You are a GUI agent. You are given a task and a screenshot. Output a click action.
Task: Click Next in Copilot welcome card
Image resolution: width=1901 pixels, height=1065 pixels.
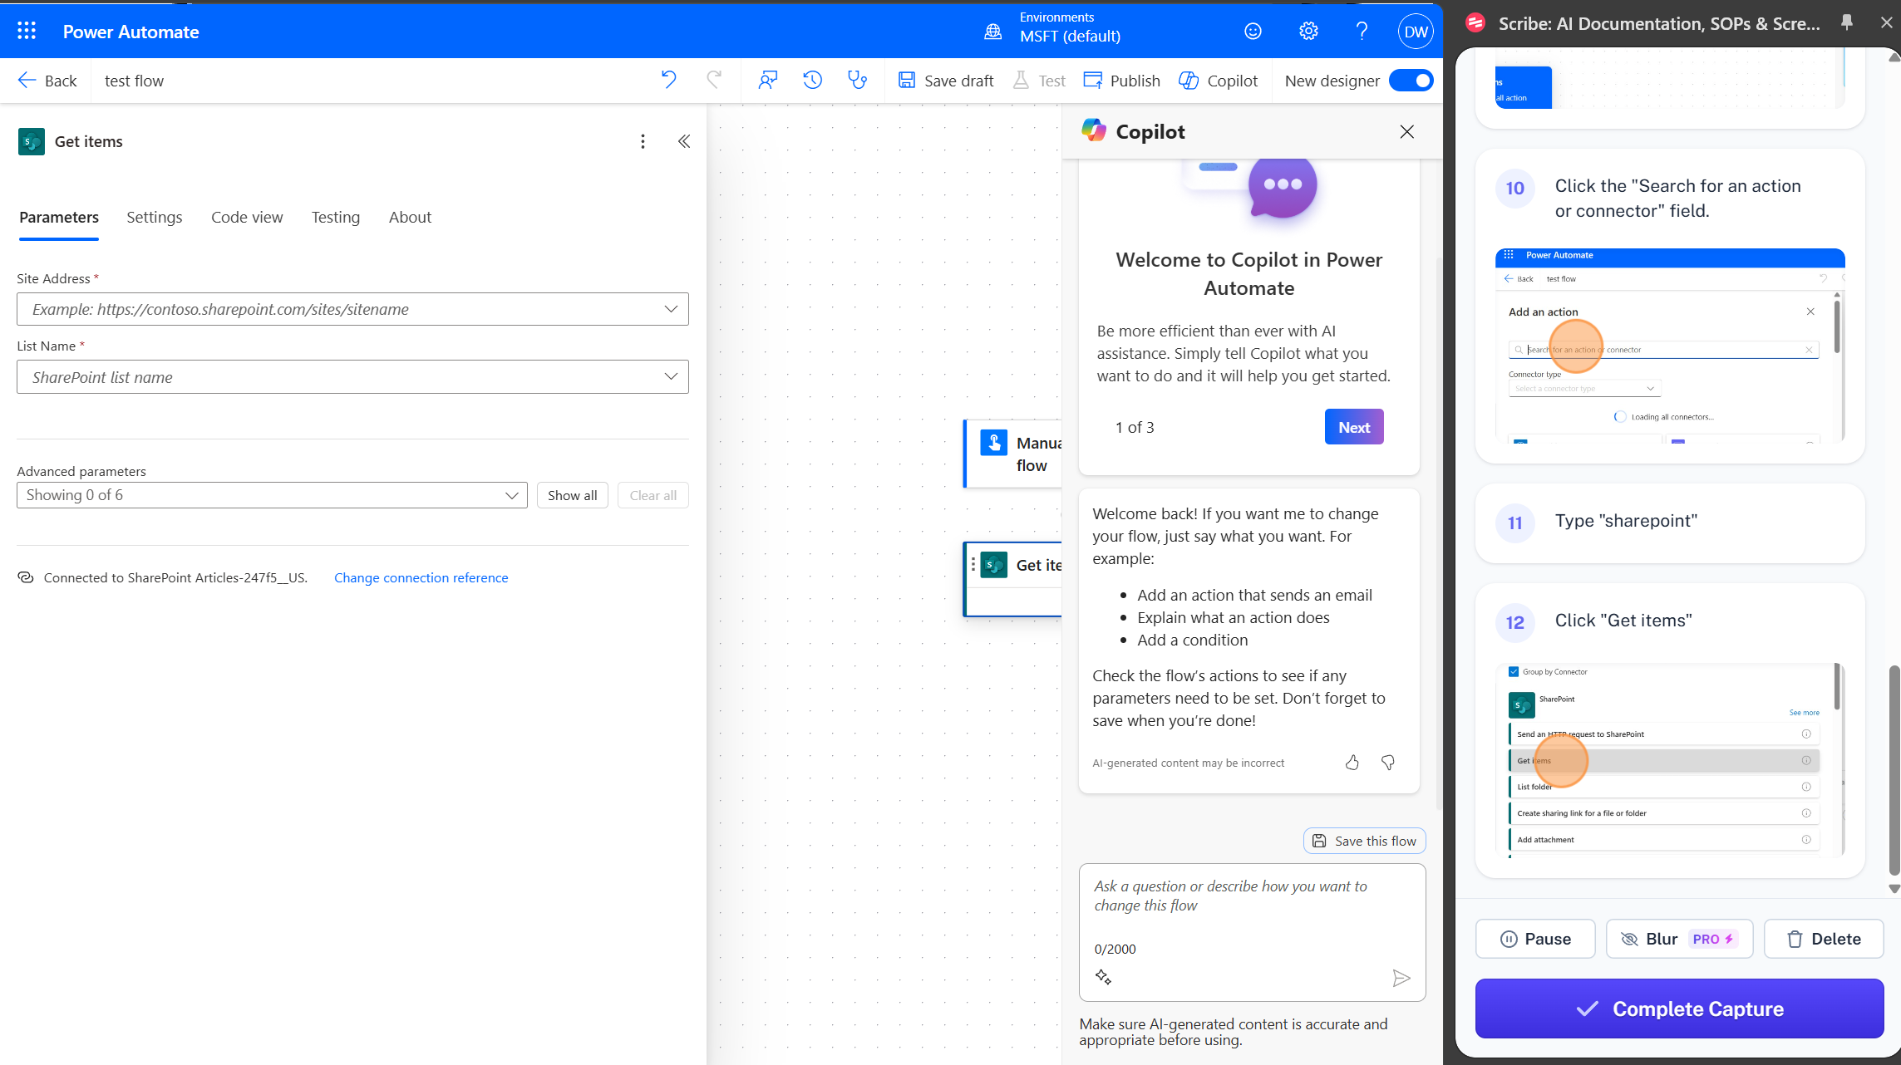coord(1354,427)
